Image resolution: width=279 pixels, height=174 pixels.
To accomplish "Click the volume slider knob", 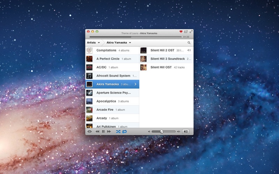I will (x=162, y=132).
